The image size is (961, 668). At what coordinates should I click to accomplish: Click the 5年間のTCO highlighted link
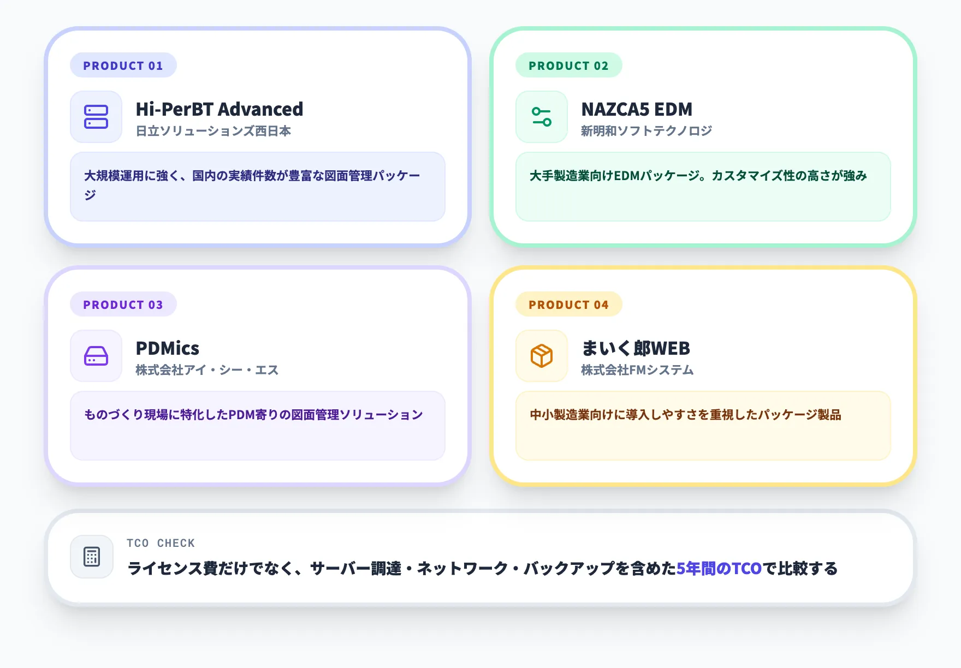click(719, 568)
